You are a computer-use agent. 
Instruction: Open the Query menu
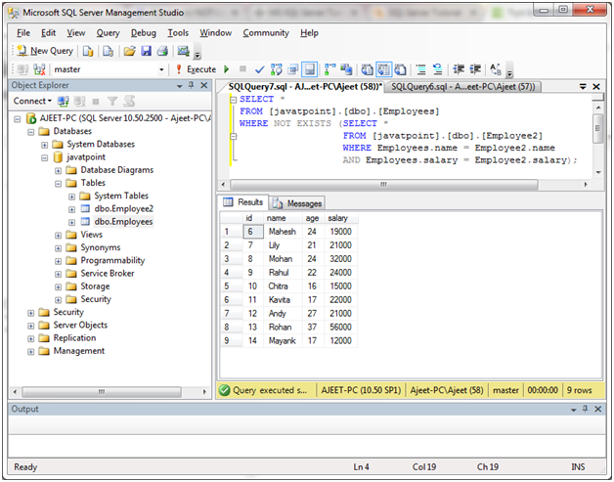coord(109,33)
